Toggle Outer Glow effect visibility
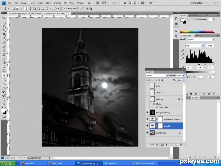The width and height of the screenshot is (221, 166). pyautogui.click(x=157, y=107)
